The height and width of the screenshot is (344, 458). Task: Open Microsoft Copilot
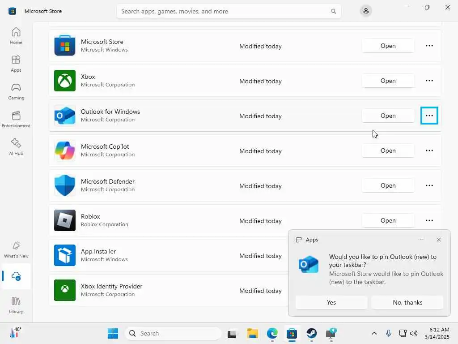click(x=388, y=150)
